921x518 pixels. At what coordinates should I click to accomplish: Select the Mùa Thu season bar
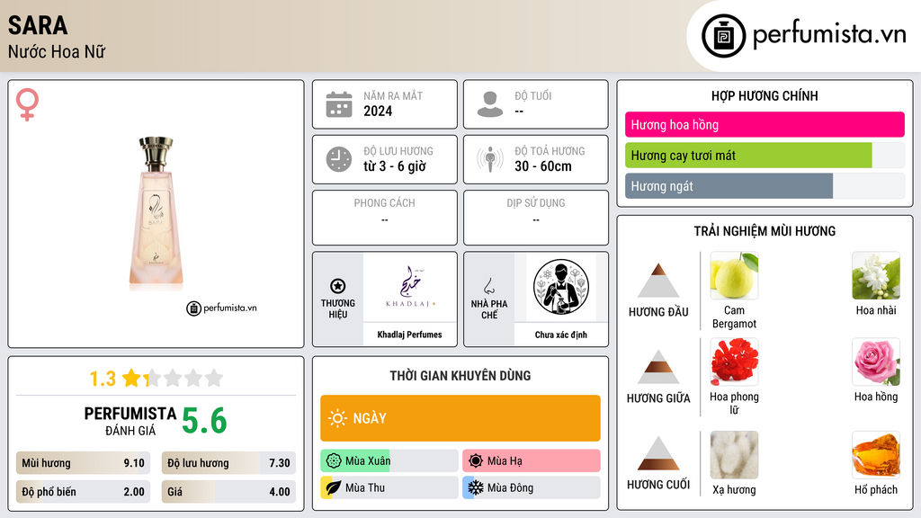click(389, 487)
